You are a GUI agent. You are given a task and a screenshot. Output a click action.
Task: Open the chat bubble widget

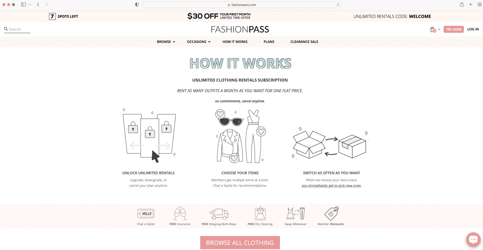pyautogui.click(x=473, y=239)
